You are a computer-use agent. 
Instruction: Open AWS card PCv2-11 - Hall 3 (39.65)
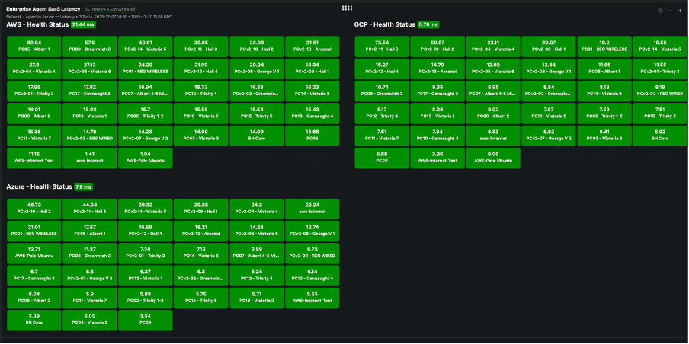(x=200, y=46)
